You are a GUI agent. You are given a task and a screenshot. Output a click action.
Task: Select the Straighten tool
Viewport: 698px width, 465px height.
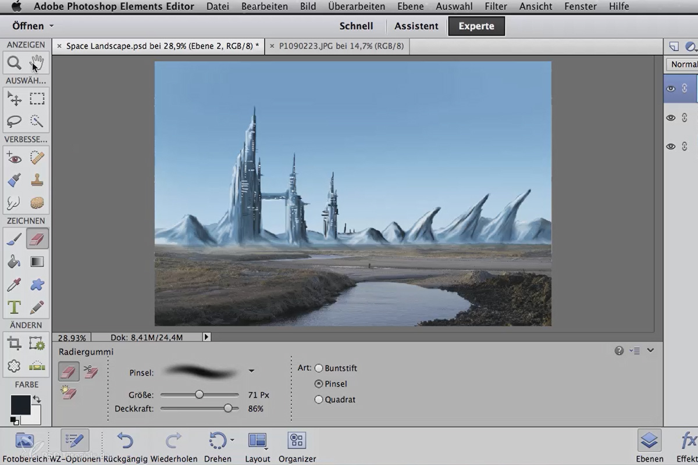[37, 366]
